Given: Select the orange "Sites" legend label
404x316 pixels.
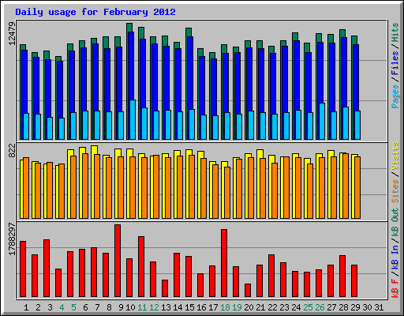Looking at the screenshot, I should pos(395,191).
